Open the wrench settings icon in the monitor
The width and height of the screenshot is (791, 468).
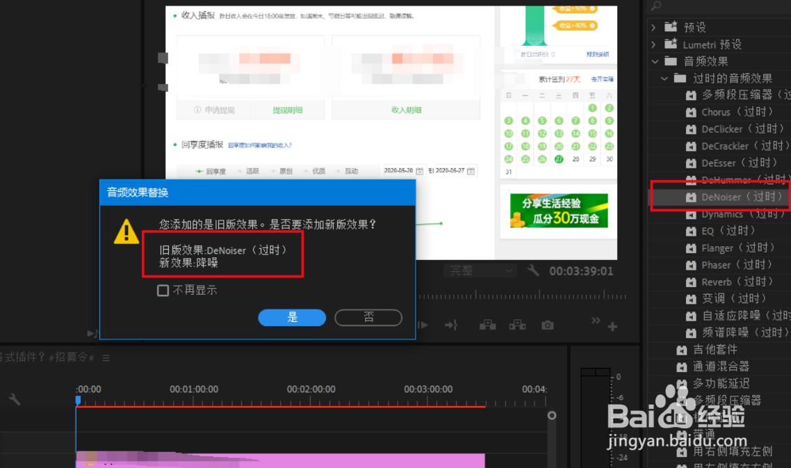(532, 269)
